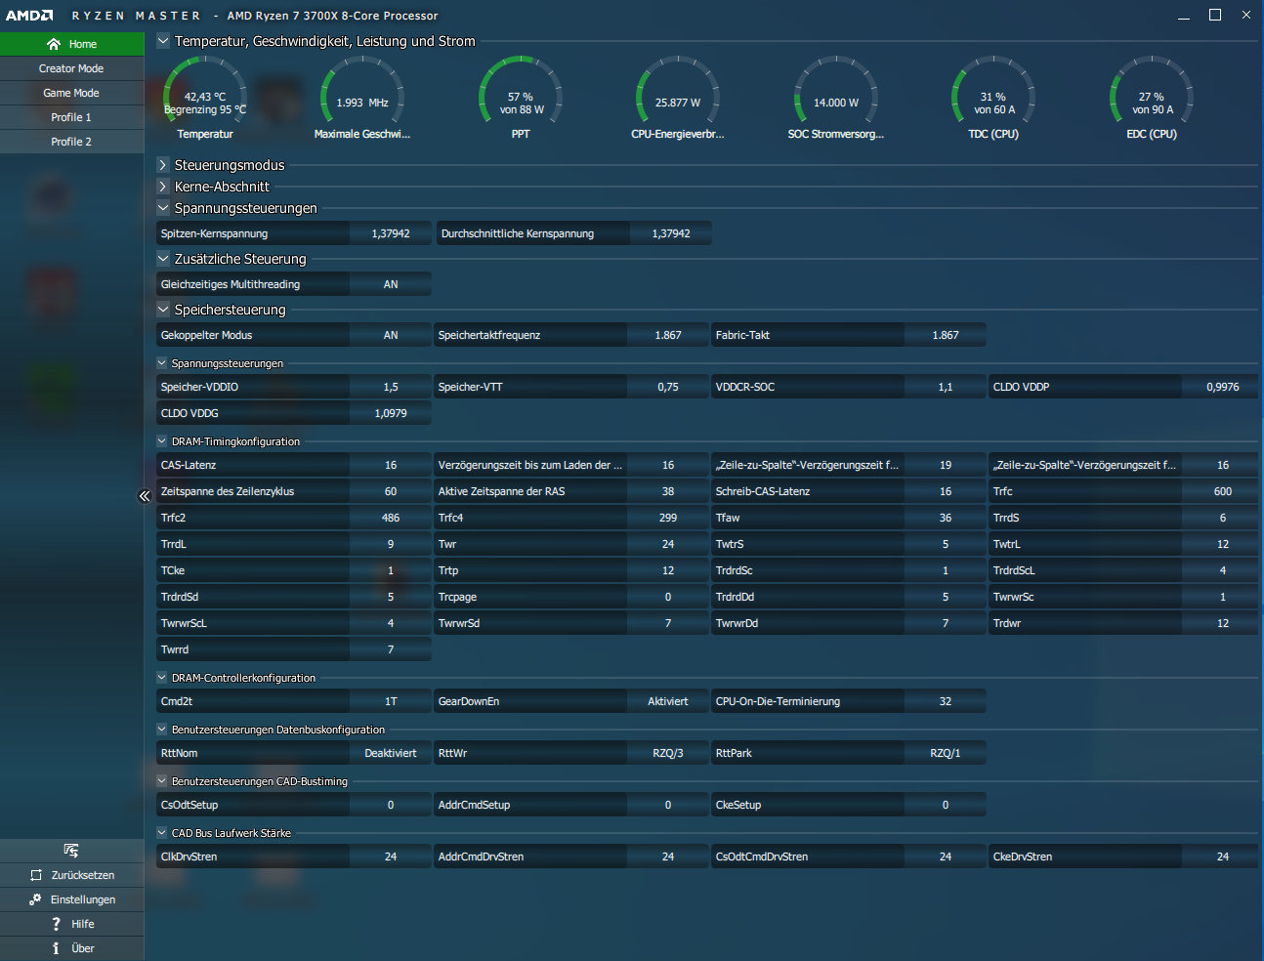Click the Einstellungen gears icon
Viewport: 1264px width, 961px height.
(35, 899)
